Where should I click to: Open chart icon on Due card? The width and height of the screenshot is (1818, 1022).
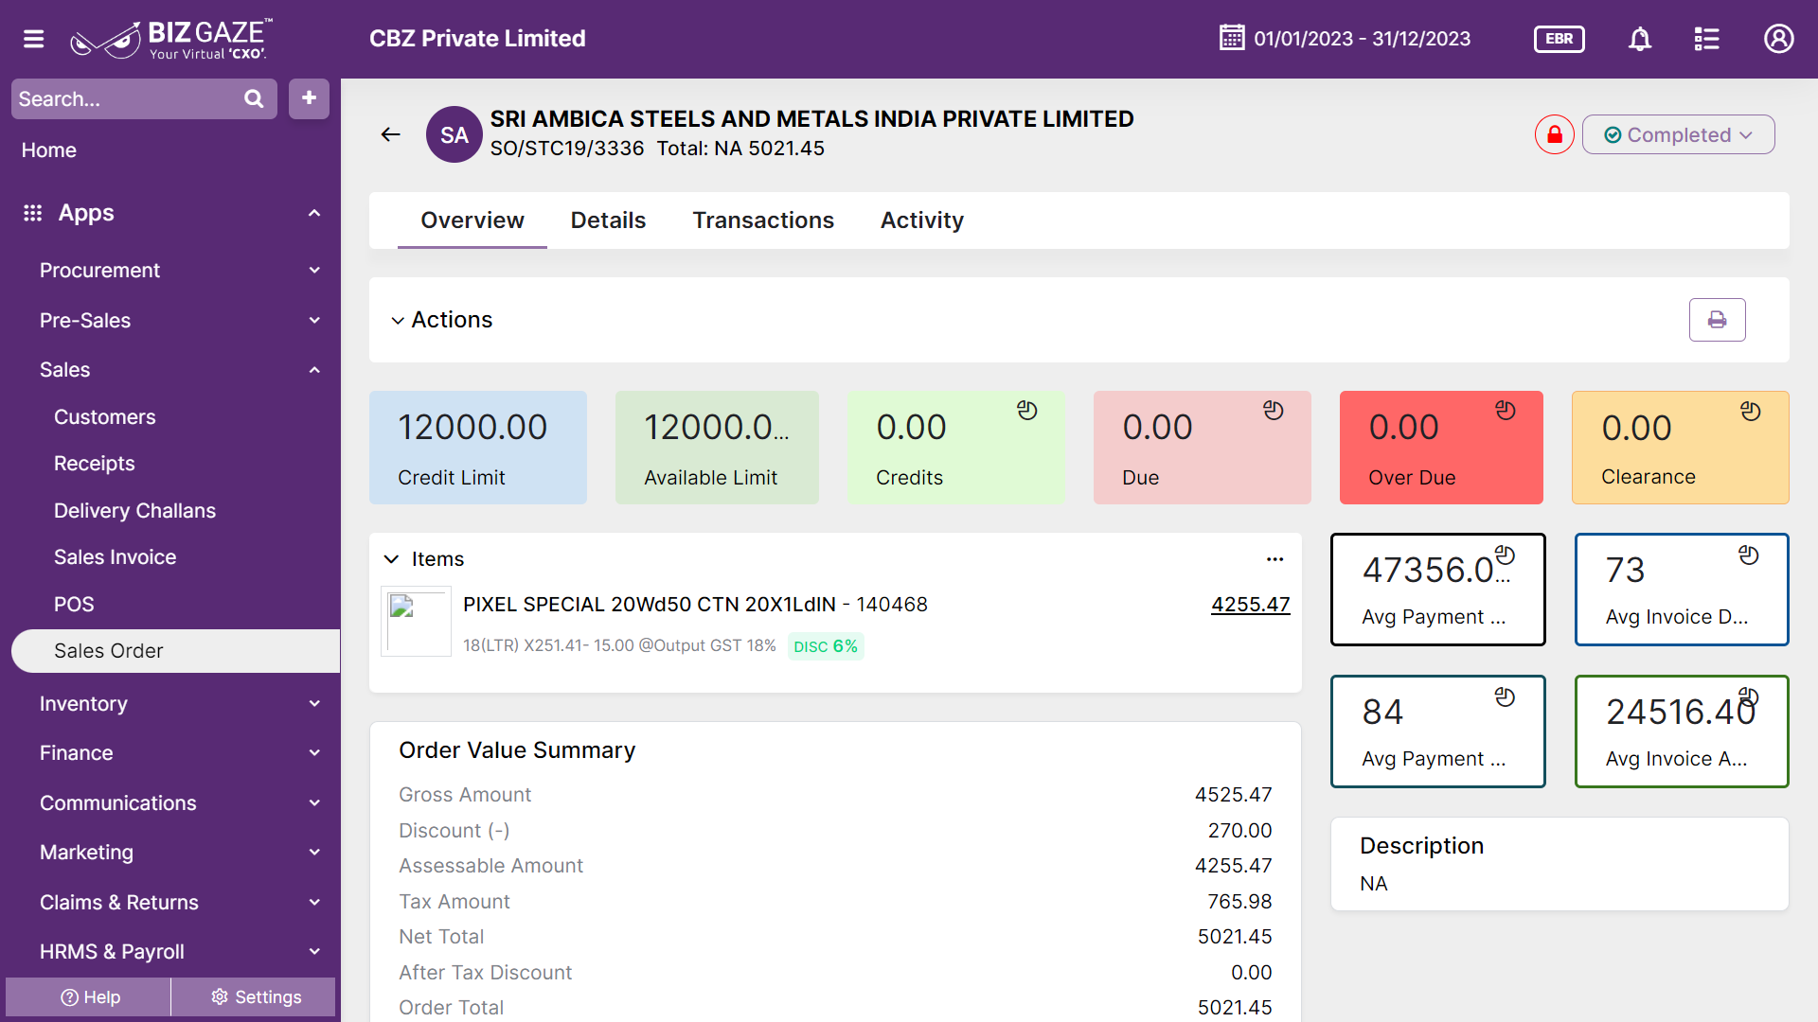(1274, 411)
